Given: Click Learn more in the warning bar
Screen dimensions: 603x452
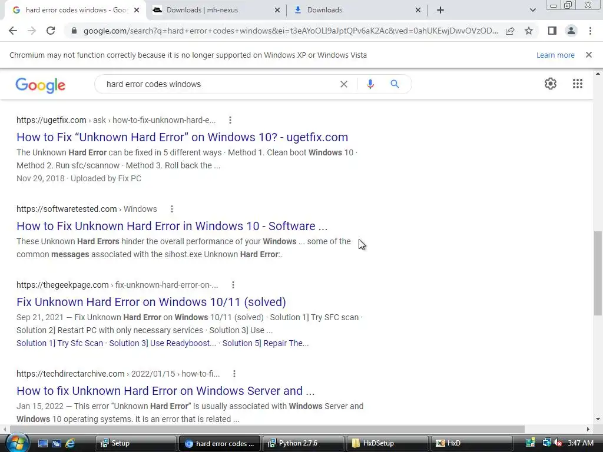Looking at the screenshot, I should [555, 55].
